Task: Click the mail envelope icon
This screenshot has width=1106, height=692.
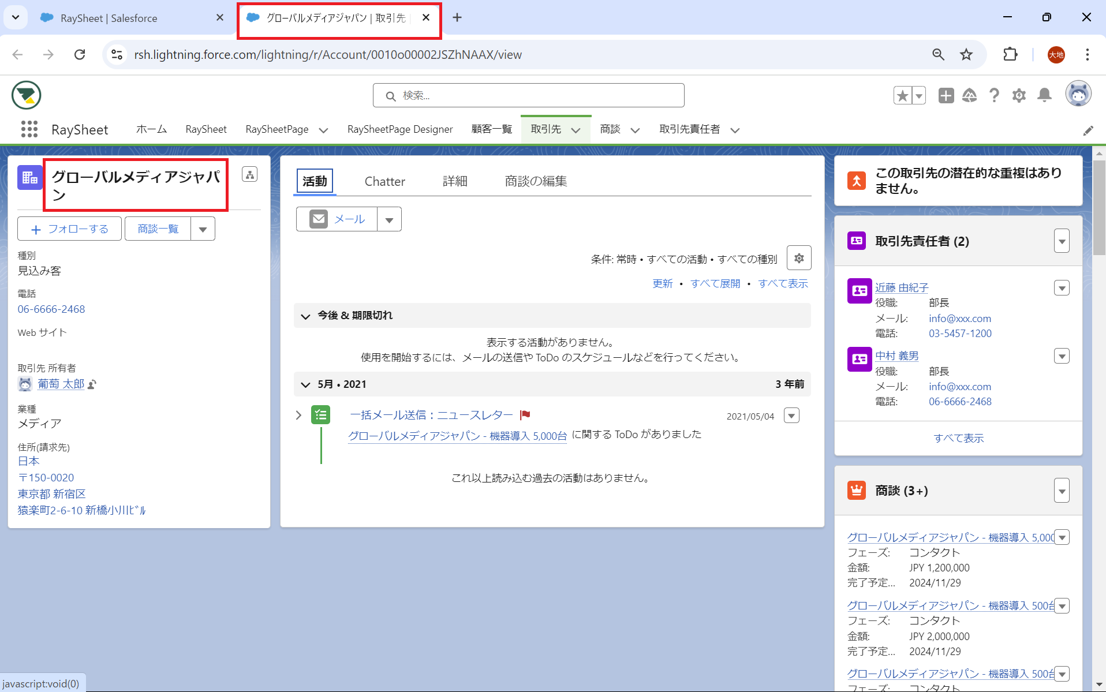Action: coord(319,219)
